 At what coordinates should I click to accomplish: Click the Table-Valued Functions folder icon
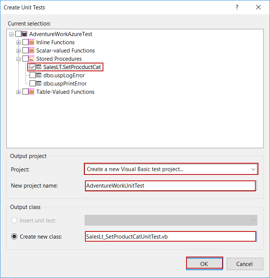tap(32, 92)
